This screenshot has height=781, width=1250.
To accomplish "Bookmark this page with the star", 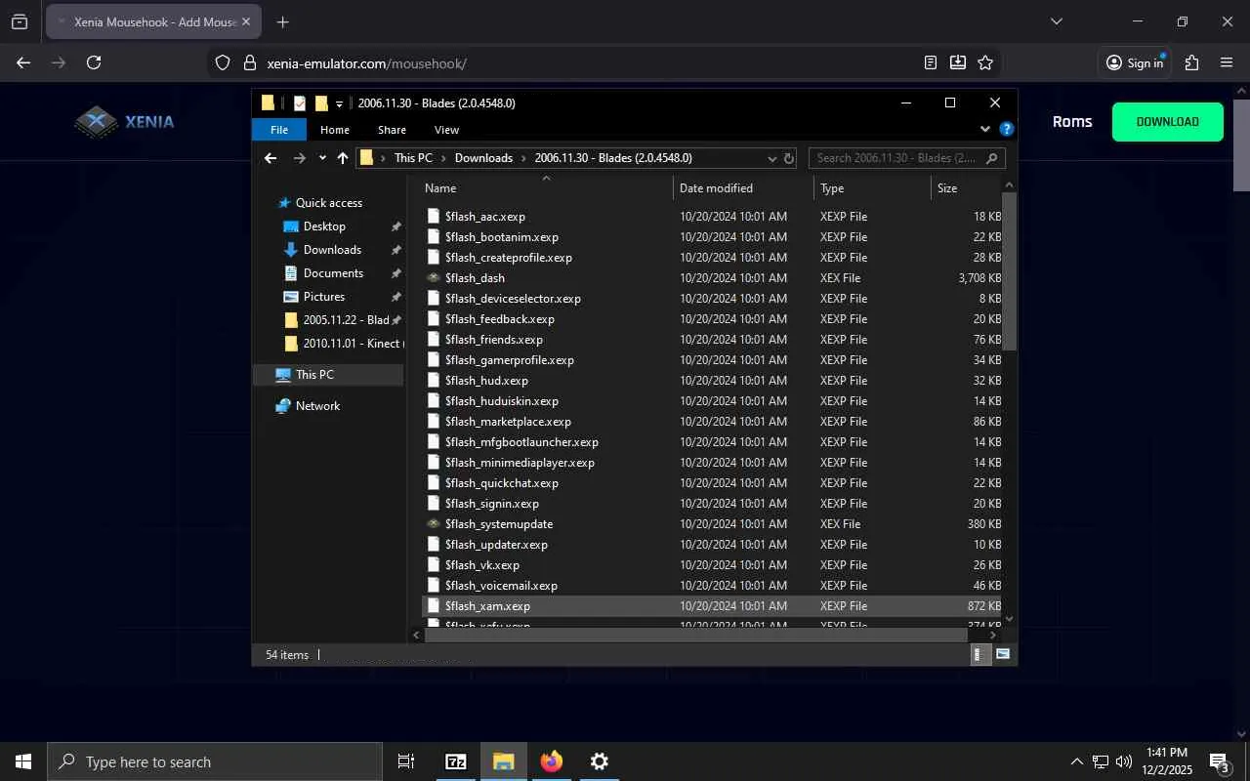I will click(x=985, y=62).
